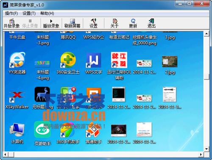
Task: Exit the app with 退出 icon
Action: click(x=151, y=23)
